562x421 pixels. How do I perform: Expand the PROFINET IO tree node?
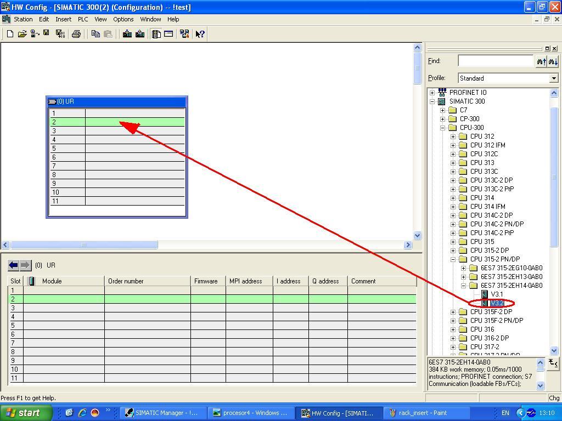tap(432, 93)
